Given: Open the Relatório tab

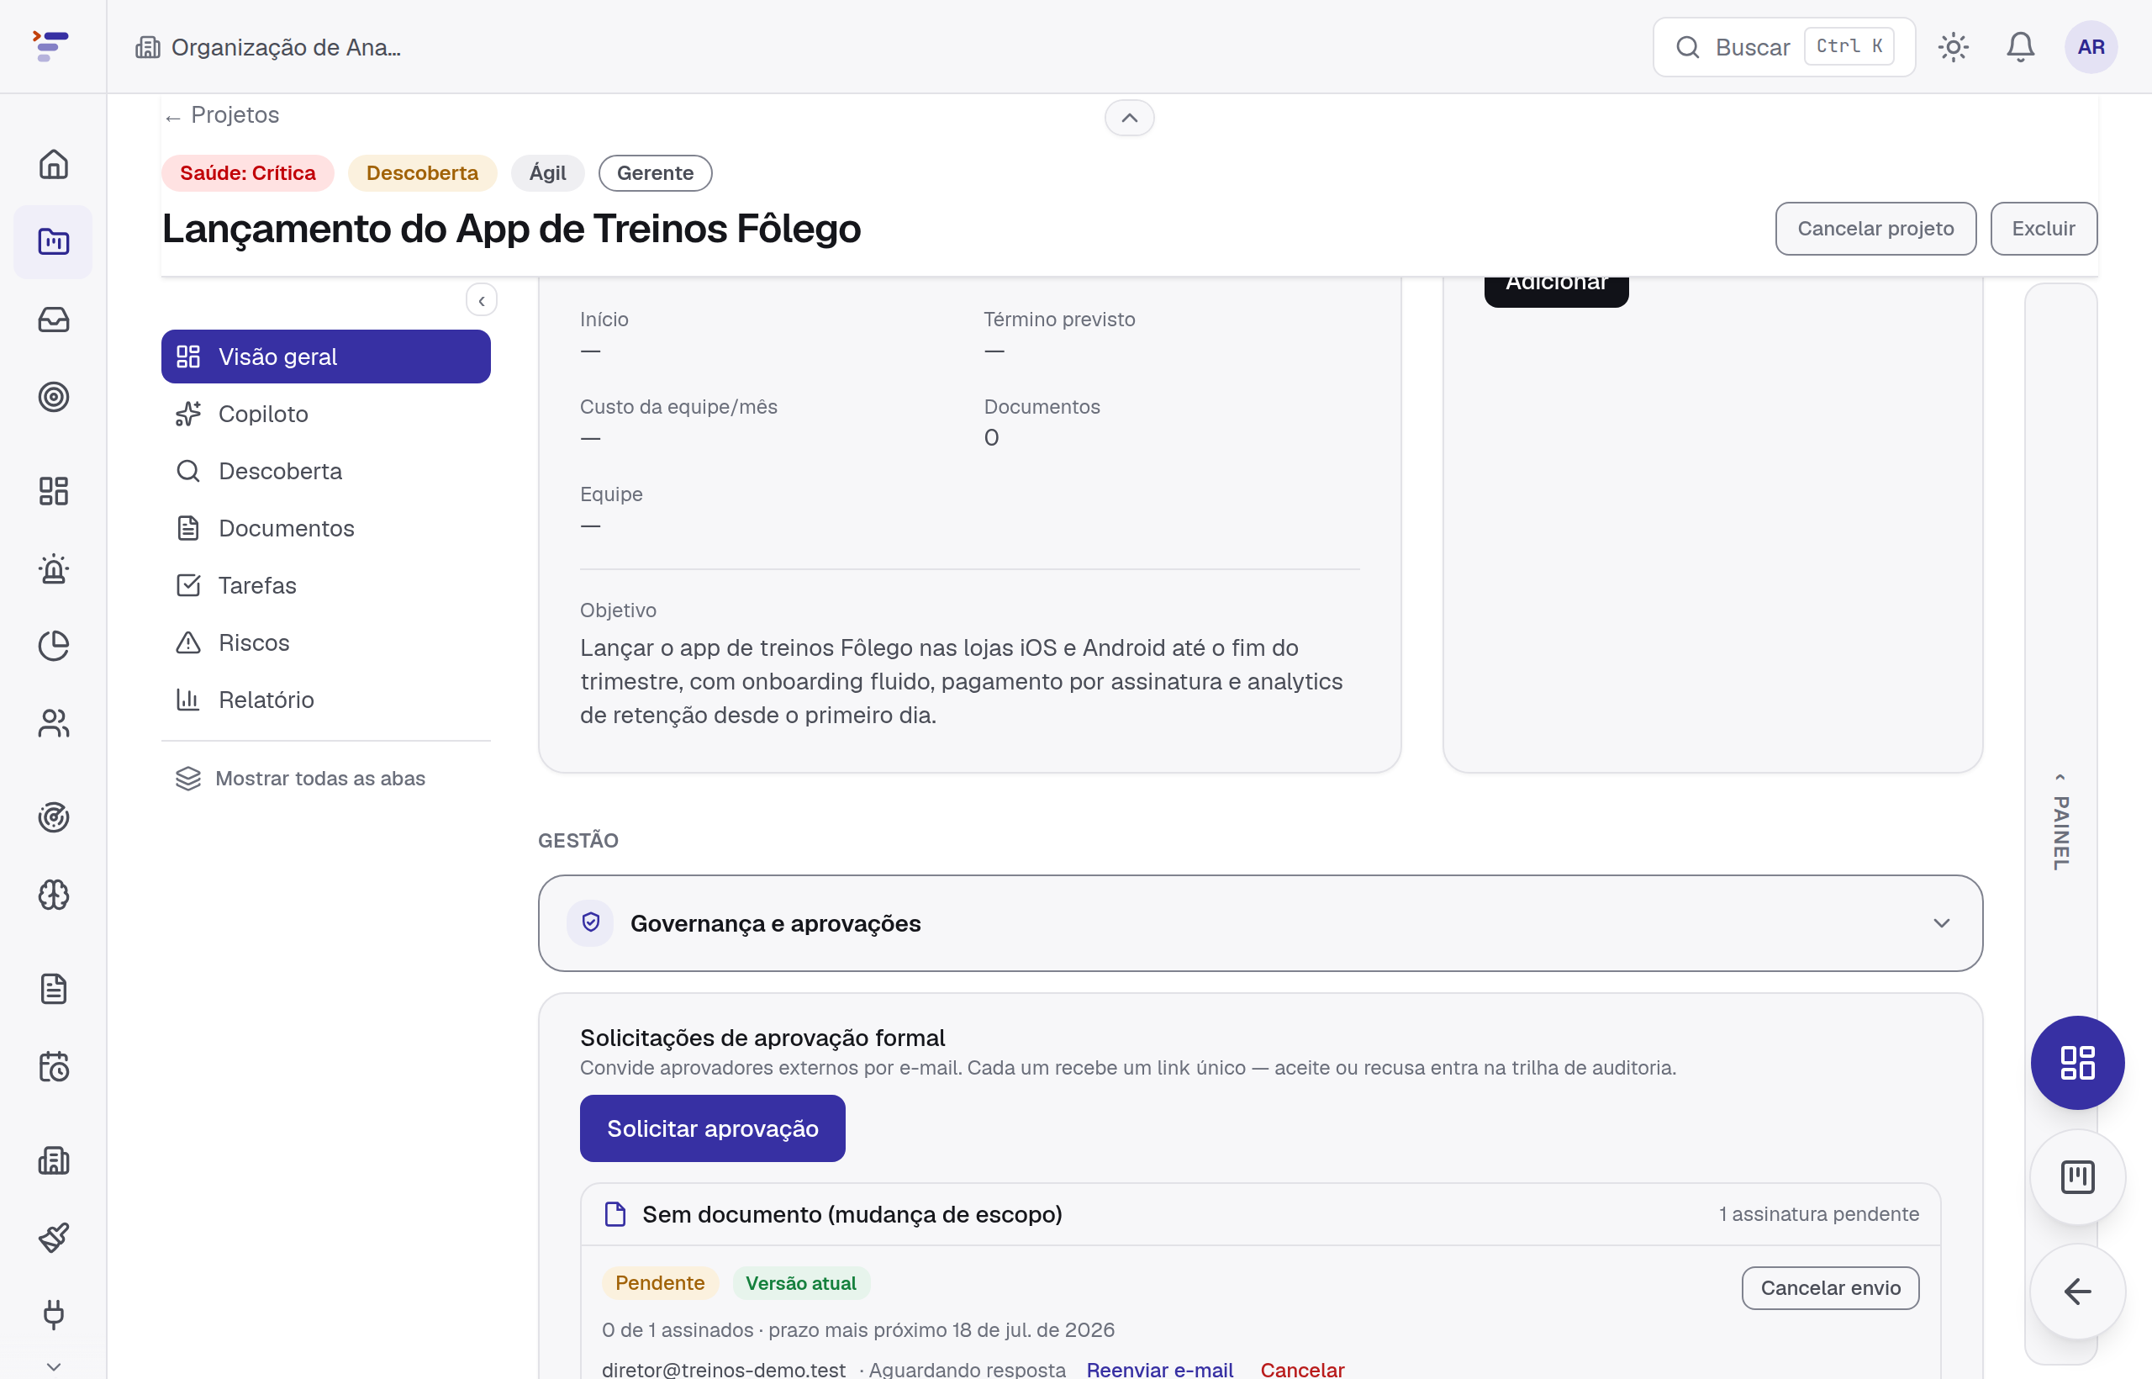Looking at the screenshot, I should click(x=326, y=700).
